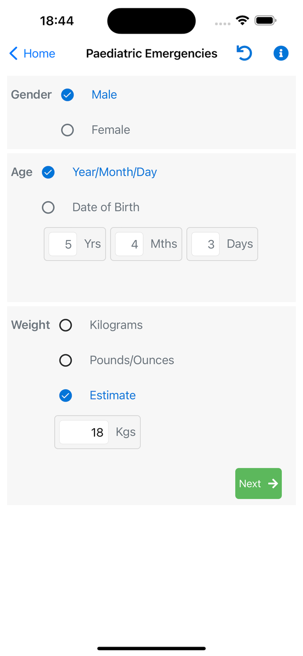Tap the Wi-Fi status icon
The width and height of the screenshot is (303, 656).
coord(242,20)
